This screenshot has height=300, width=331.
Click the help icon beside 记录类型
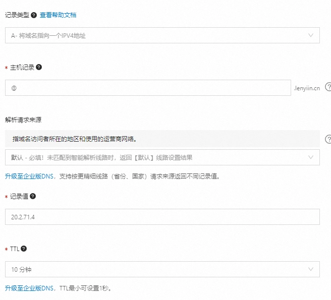34,15
